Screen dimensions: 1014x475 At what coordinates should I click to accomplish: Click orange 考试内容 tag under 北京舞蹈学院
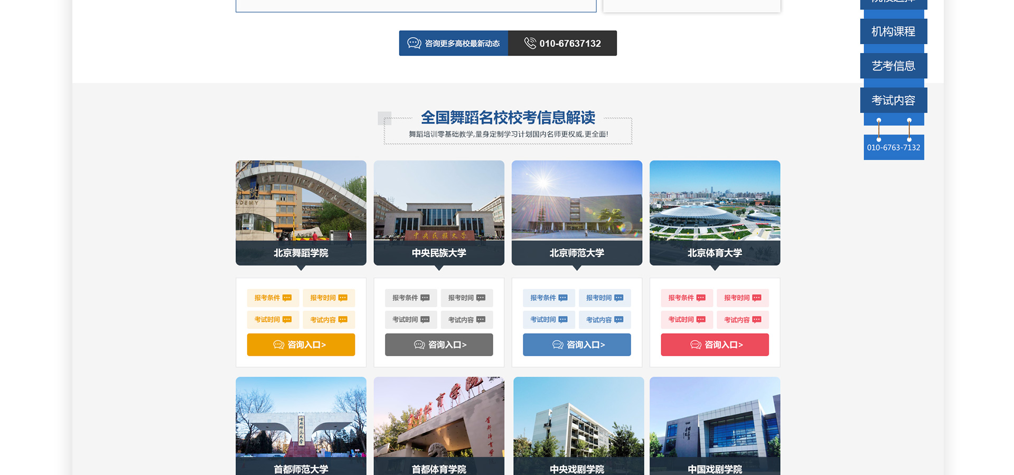[x=328, y=320]
